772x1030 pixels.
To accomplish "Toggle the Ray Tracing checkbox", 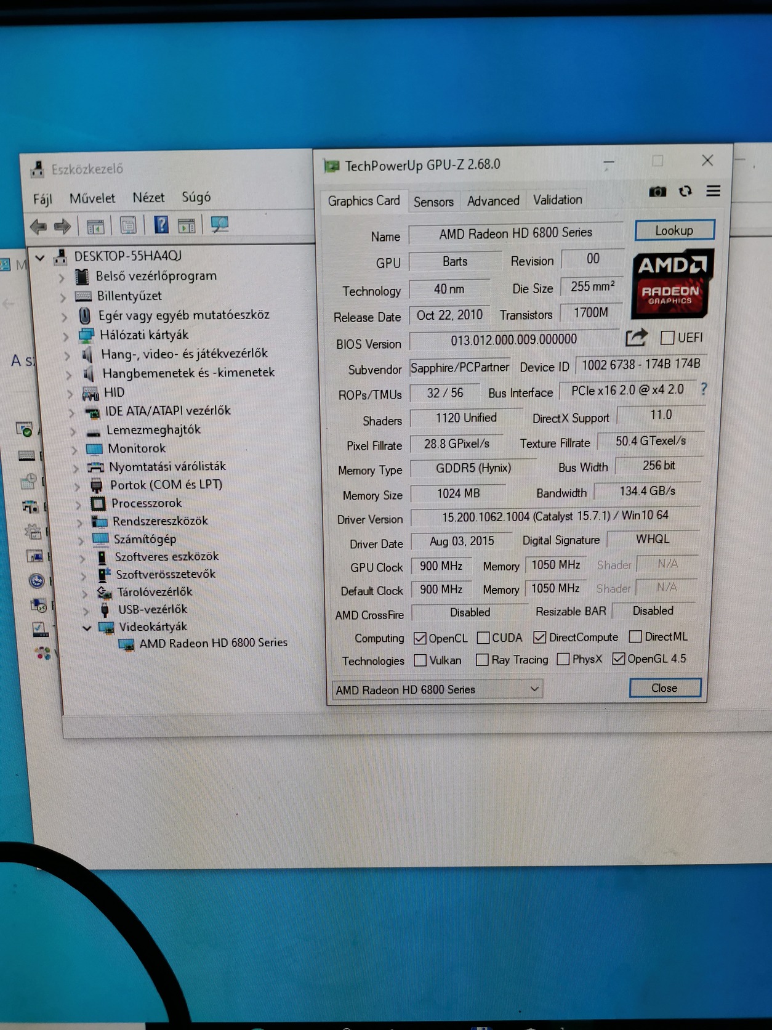I will pyautogui.click(x=483, y=660).
